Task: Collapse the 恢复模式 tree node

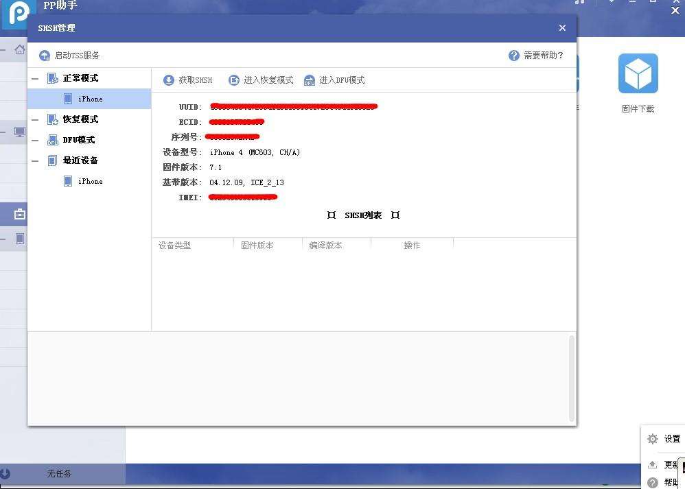Action: coord(36,119)
